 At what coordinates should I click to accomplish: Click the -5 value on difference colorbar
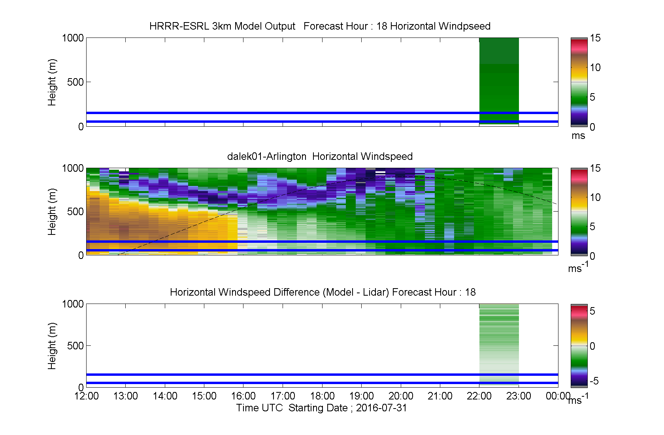tap(594, 381)
